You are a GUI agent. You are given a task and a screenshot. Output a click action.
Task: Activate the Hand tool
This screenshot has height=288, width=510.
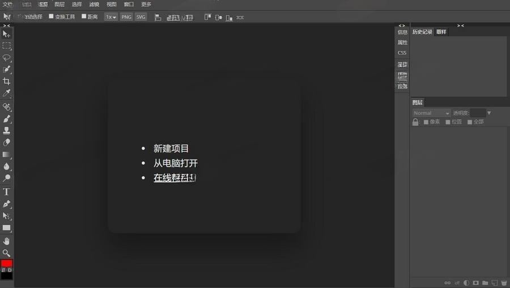[7, 241]
